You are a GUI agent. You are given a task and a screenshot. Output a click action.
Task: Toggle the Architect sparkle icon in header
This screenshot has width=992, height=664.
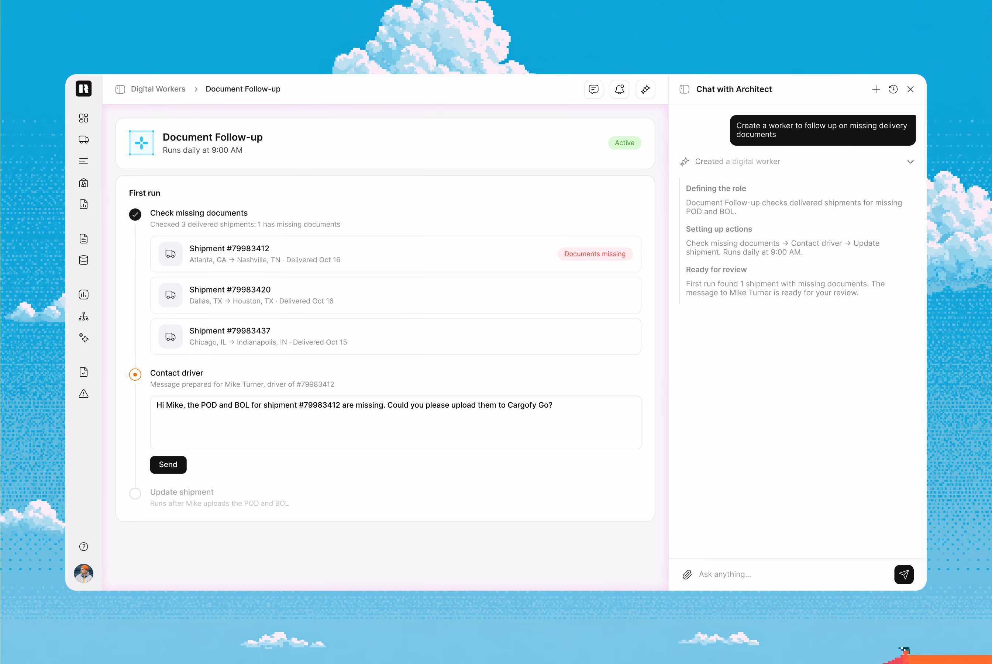coord(645,89)
